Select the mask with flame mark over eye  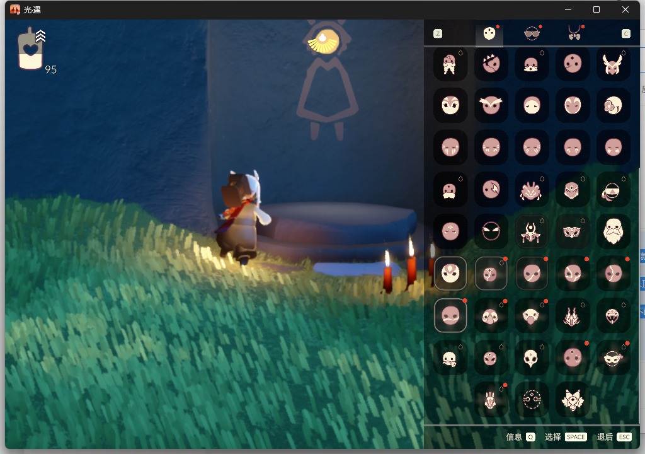[x=491, y=189]
